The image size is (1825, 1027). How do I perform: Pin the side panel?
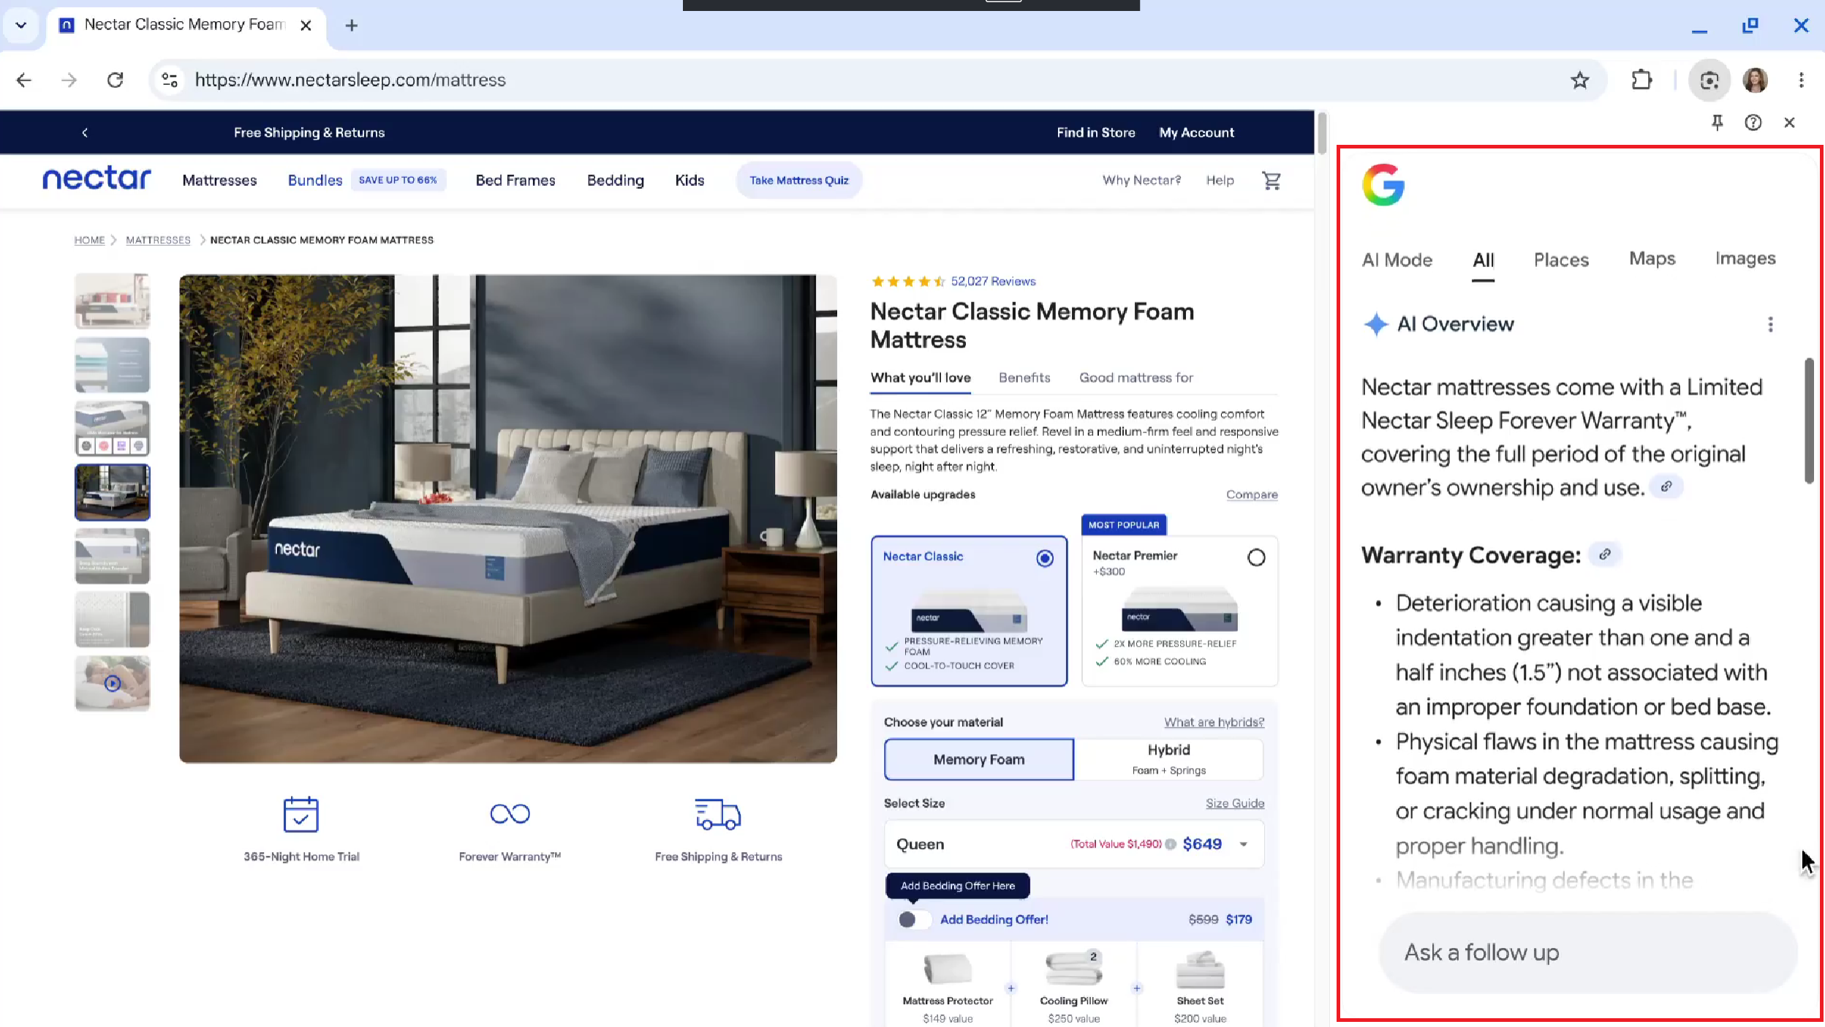coord(1717,122)
